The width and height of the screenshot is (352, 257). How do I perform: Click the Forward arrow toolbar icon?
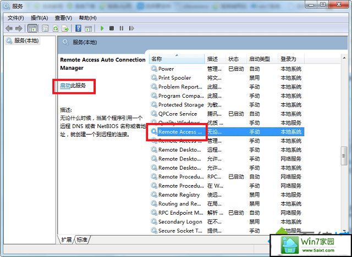tap(19, 29)
